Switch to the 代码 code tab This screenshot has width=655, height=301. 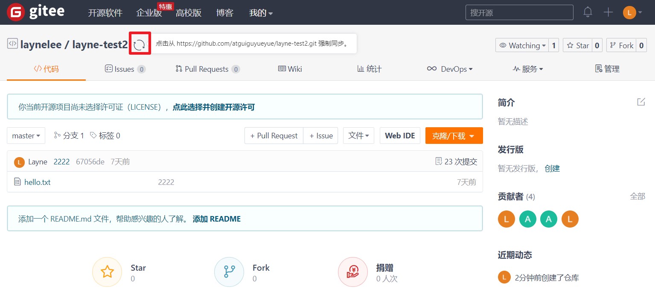(46, 69)
